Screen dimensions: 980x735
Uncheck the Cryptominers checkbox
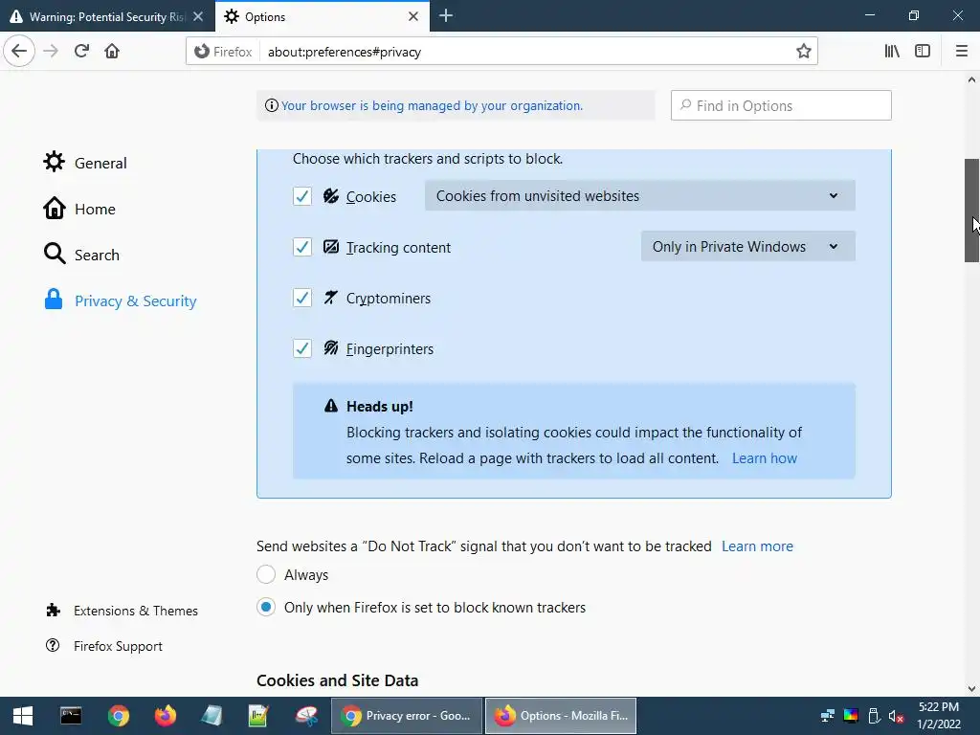(x=302, y=298)
